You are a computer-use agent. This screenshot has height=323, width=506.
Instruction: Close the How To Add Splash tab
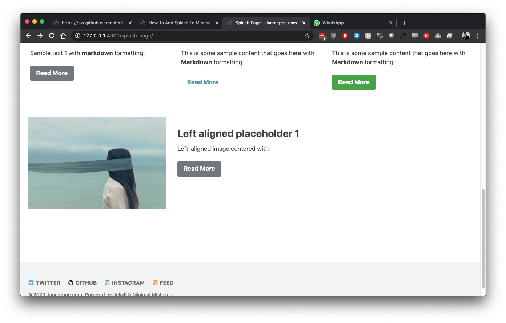coord(217,23)
